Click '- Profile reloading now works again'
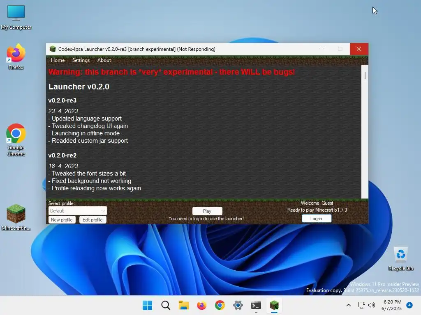Screen dimensions: 421x315 pos(95,188)
